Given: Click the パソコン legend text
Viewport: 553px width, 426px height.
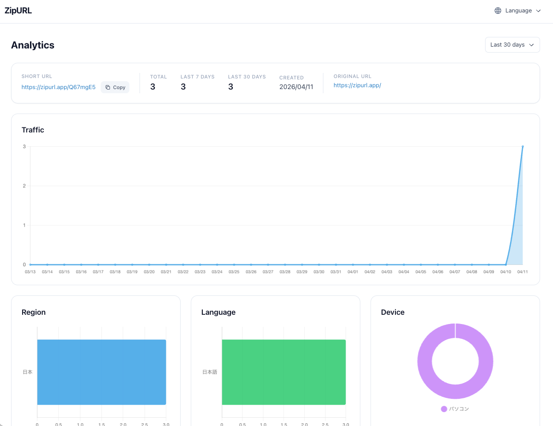Looking at the screenshot, I should 459,409.
